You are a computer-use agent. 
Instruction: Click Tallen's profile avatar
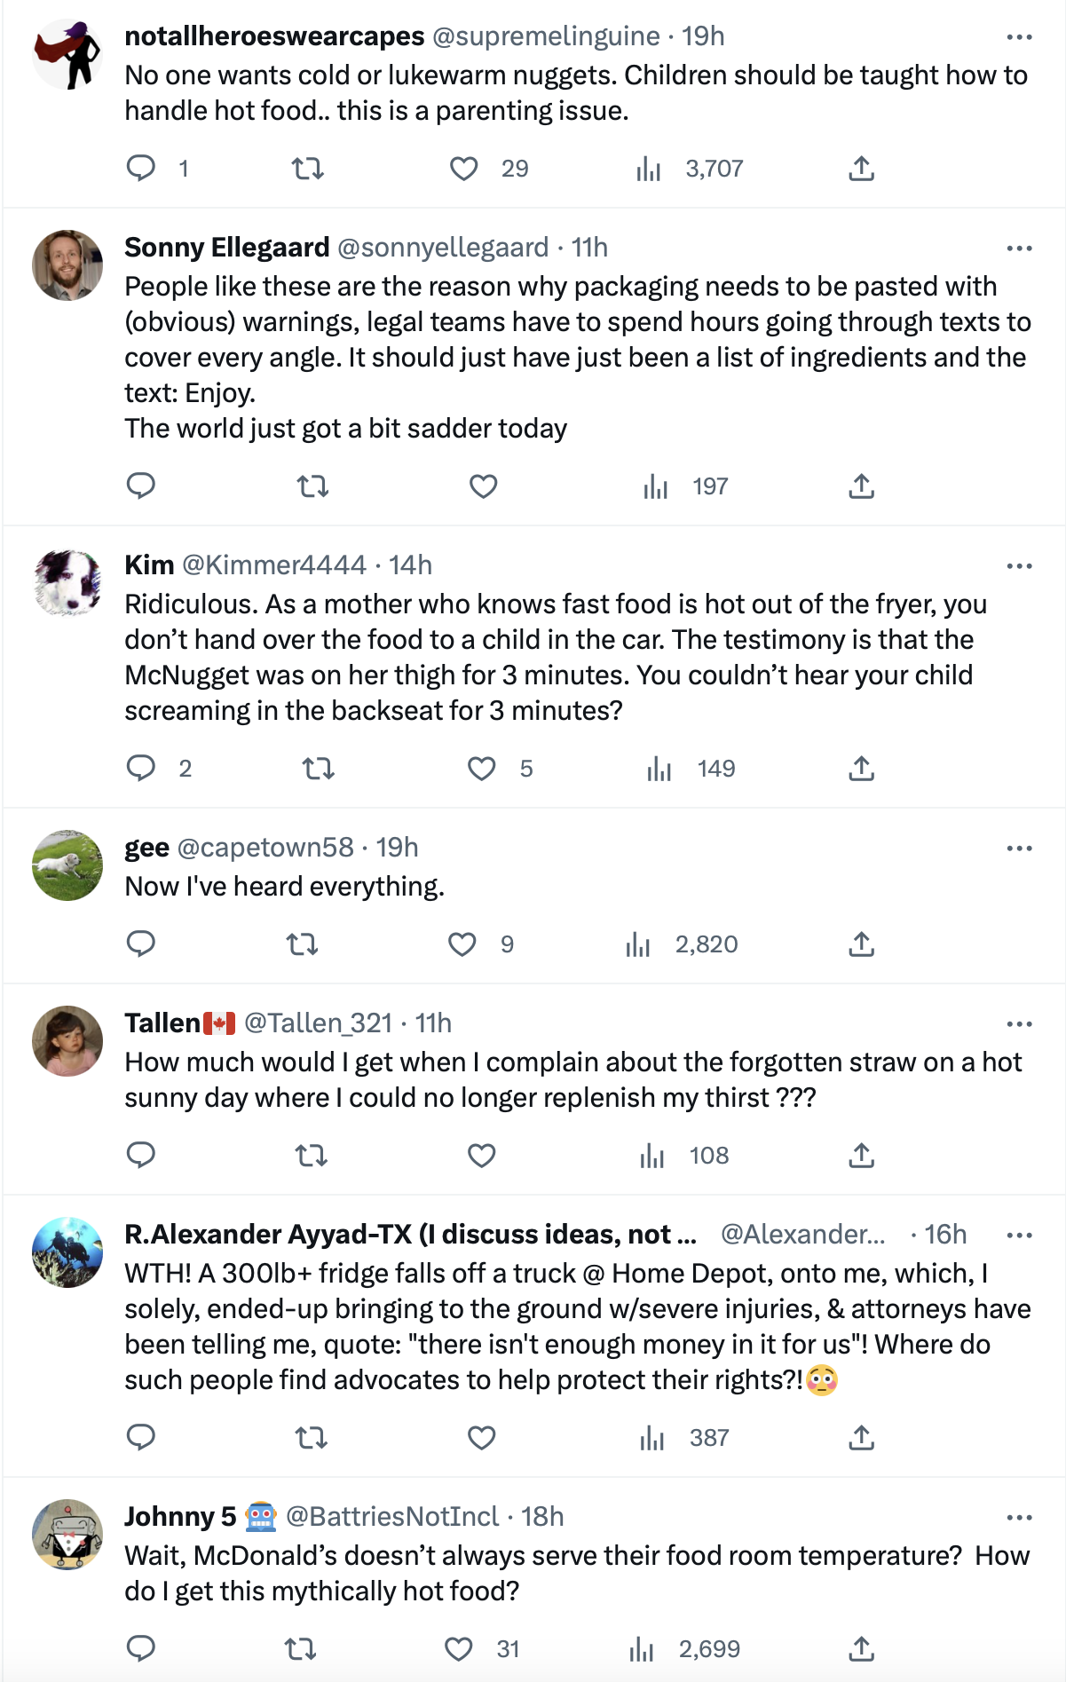click(67, 1041)
